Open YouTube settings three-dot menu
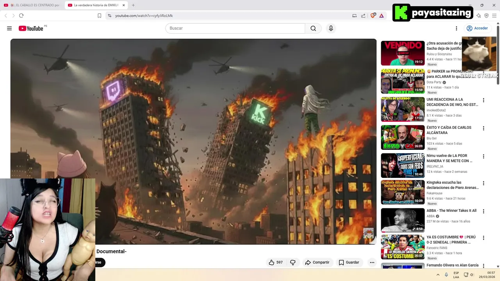500x281 pixels. pos(456,28)
